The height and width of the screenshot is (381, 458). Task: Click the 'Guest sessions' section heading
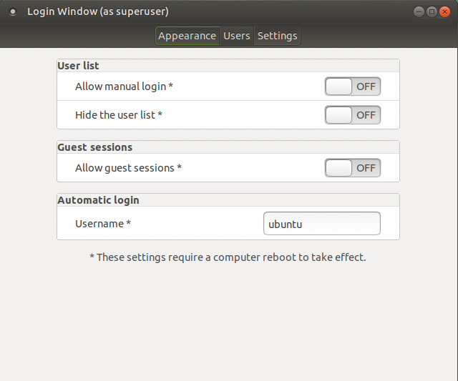coord(95,147)
